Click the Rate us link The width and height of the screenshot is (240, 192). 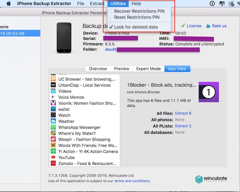click(x=219, y=26)
